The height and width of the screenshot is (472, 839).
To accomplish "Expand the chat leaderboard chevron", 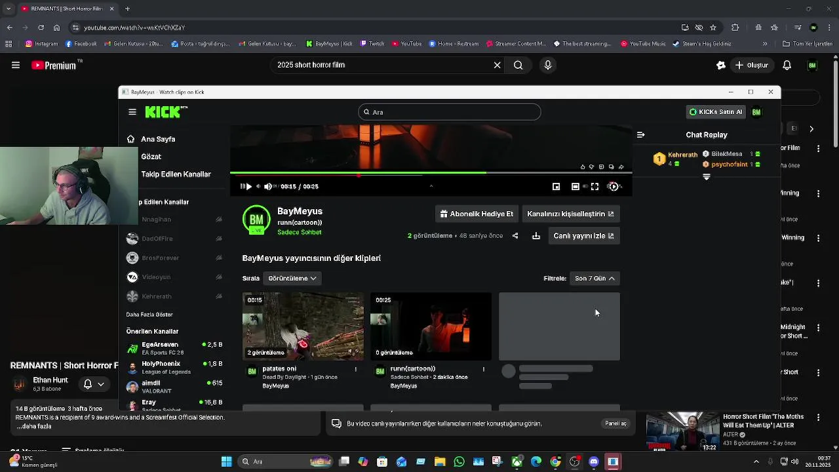I will coord(707,177).
